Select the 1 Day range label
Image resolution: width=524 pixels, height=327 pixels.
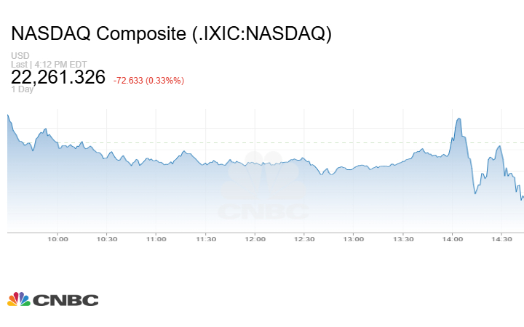[x=22, y=89]
